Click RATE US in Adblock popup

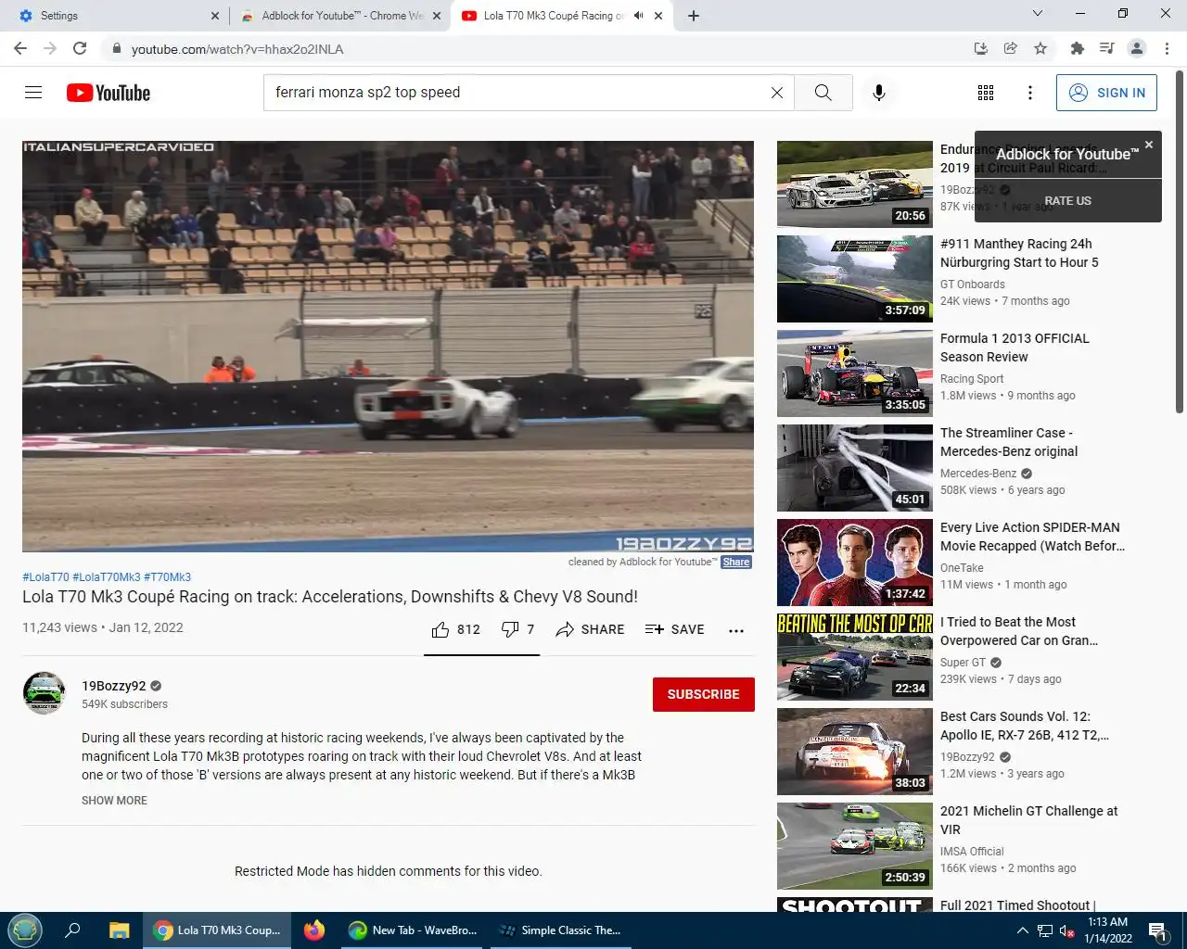[x=1068, y=200]
